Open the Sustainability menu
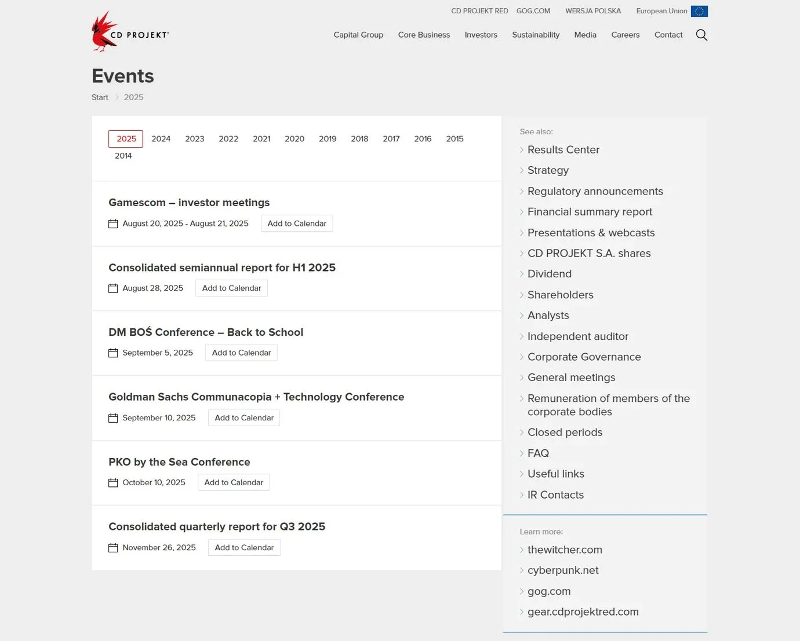 pos(536,35)
